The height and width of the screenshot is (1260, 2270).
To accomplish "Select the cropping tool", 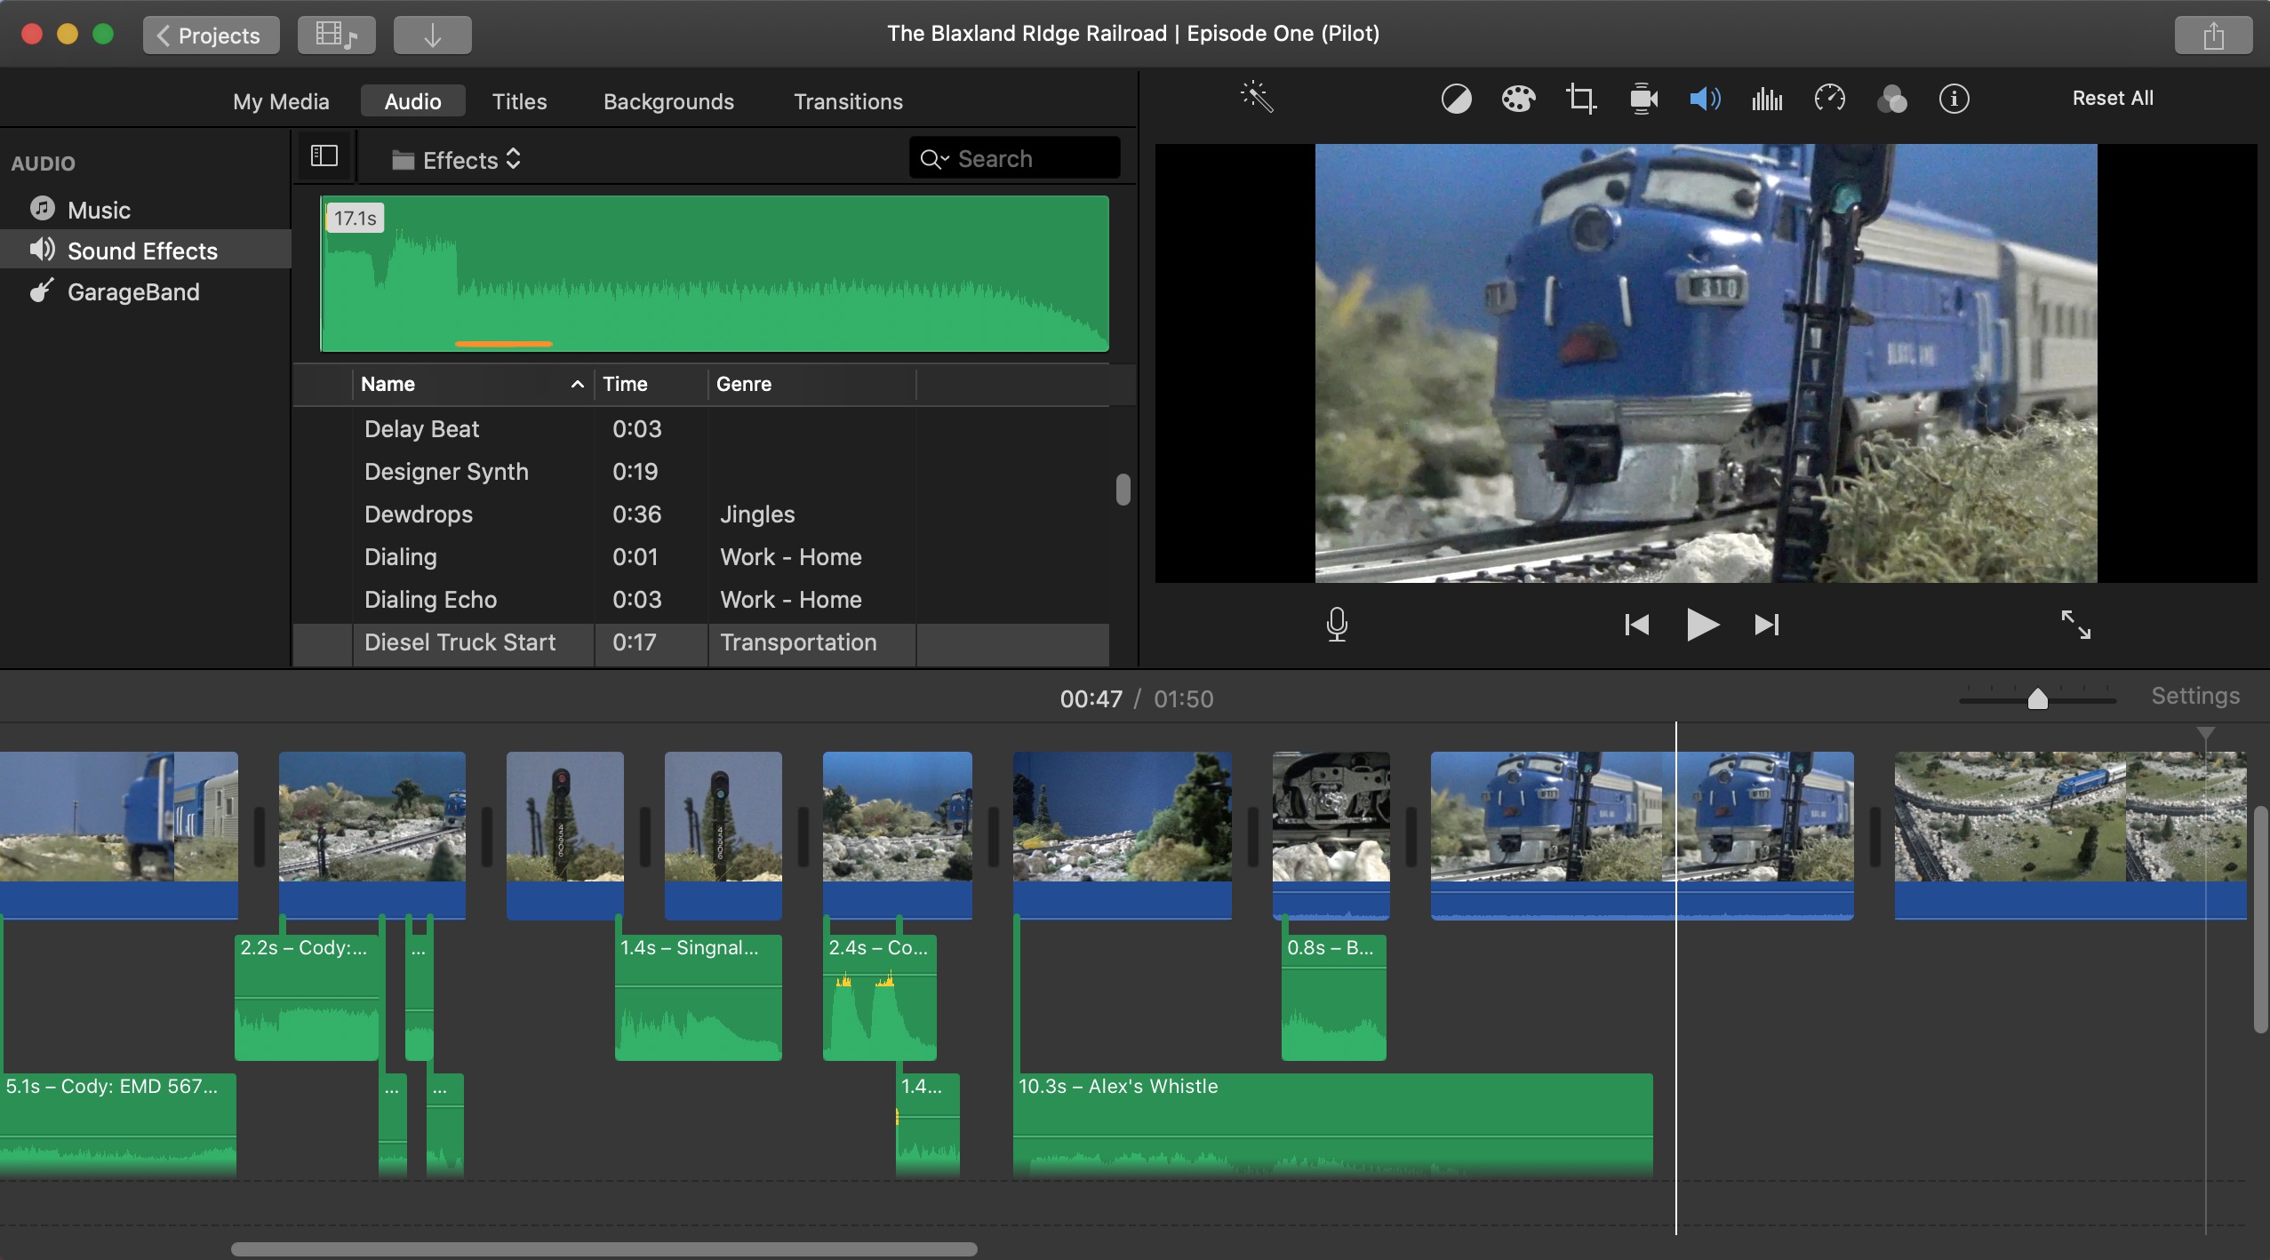I will coord(1580,99).
